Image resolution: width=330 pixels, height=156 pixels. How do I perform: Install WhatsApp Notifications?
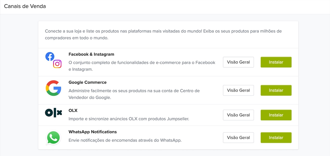276,138
